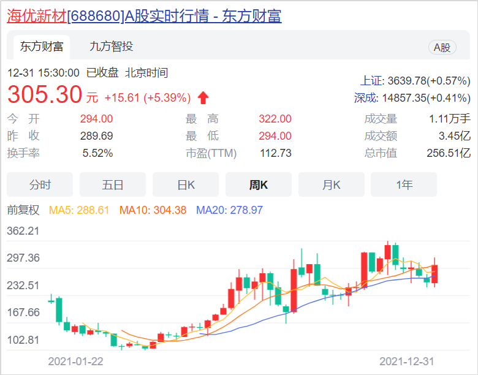Click the 市盈(TTM) value 112.73

point(276,153)
